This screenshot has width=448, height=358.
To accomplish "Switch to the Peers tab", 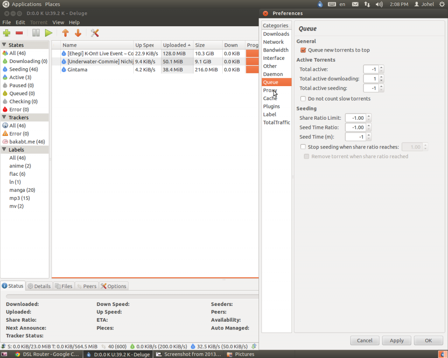I will 87,286.
